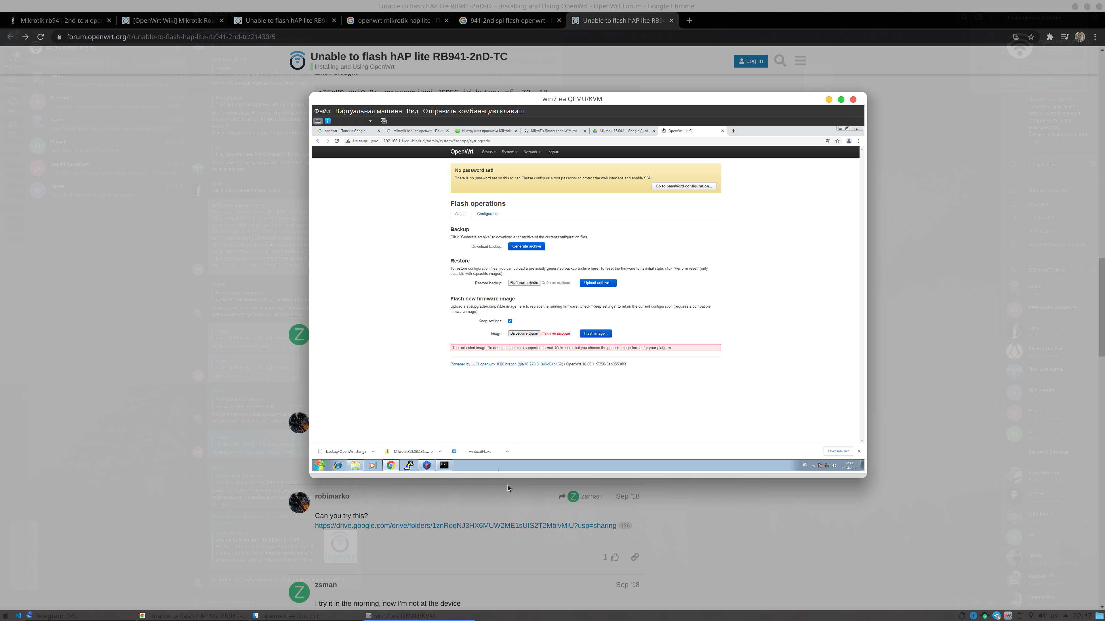Click the search magnifier on OpenWrt forum
Image resolution: width=1105 pixels, height=621 pixels.
click(x=780, y=61)
